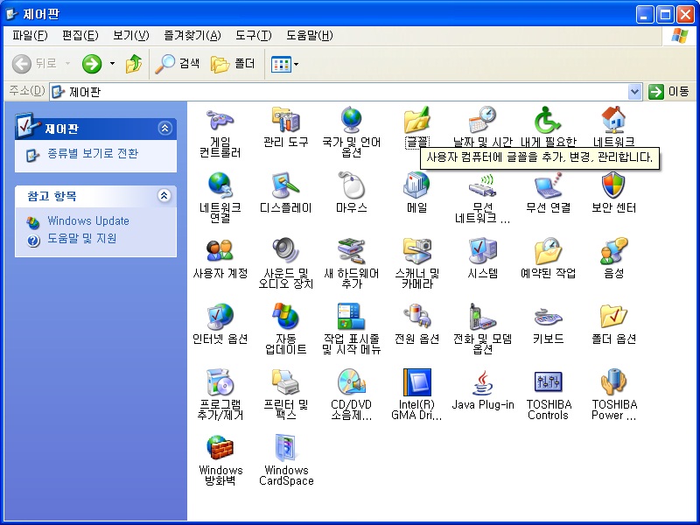Open the 즐겨찾기(A) menu

coord(192,35)
